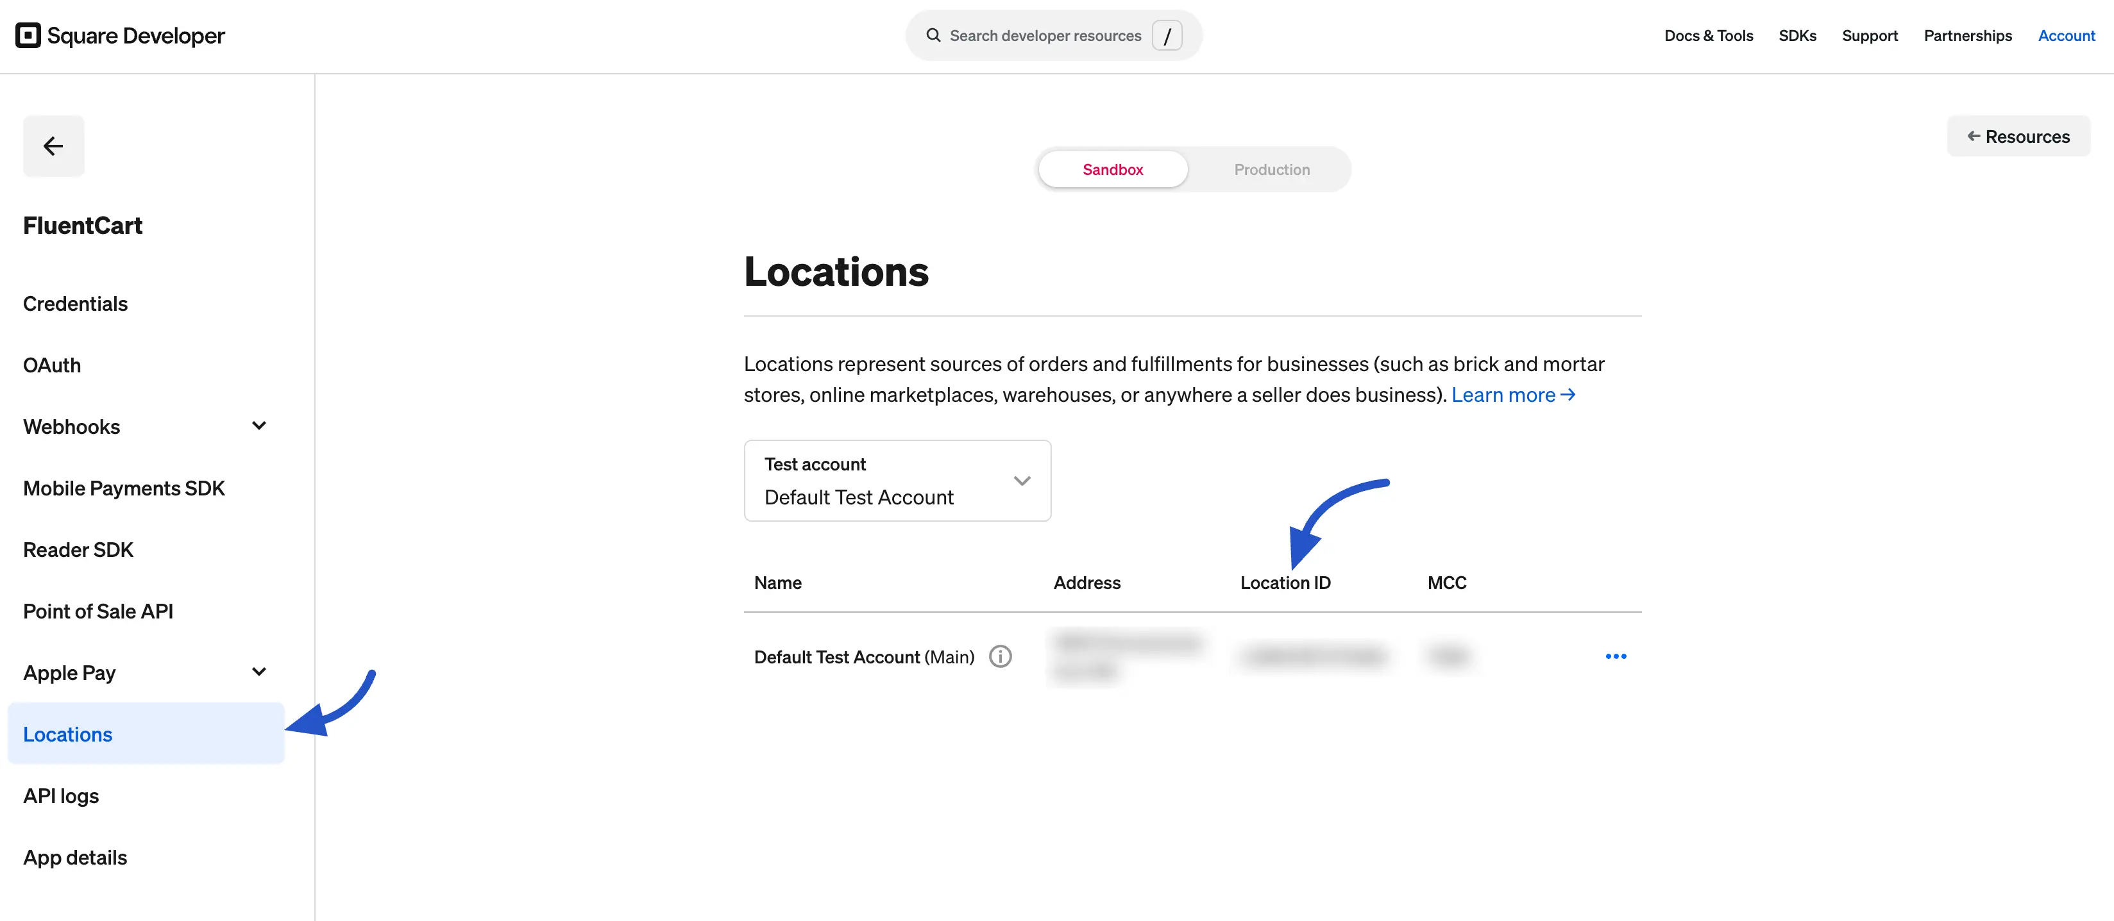
Task: Open Reader SDK page
Action: (78, 549)
